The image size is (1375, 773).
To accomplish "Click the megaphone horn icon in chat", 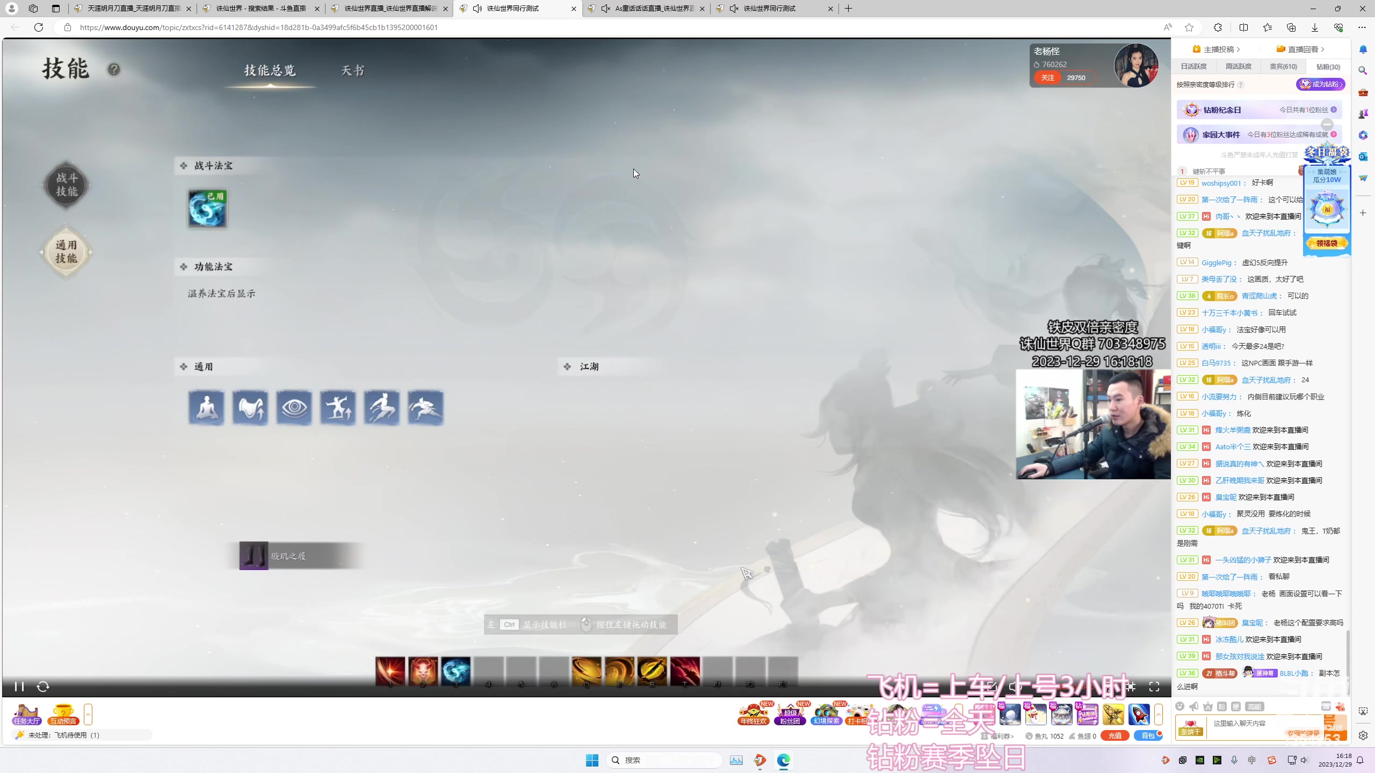I will click(x=1194, y=706).
